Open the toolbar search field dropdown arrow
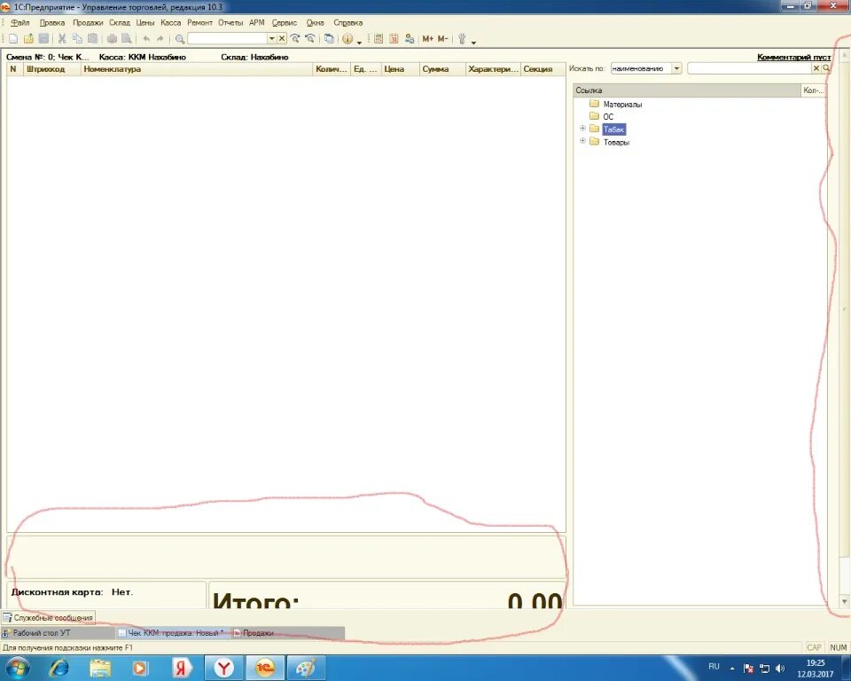The width and height of the screenshot is (851, 681). 272,38
